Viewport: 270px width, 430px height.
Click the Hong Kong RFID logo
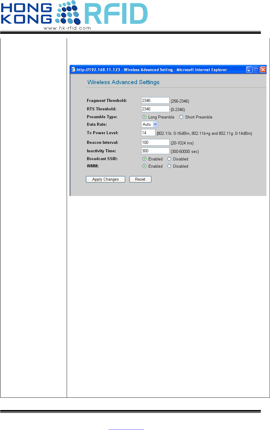(x=74, y=15)
